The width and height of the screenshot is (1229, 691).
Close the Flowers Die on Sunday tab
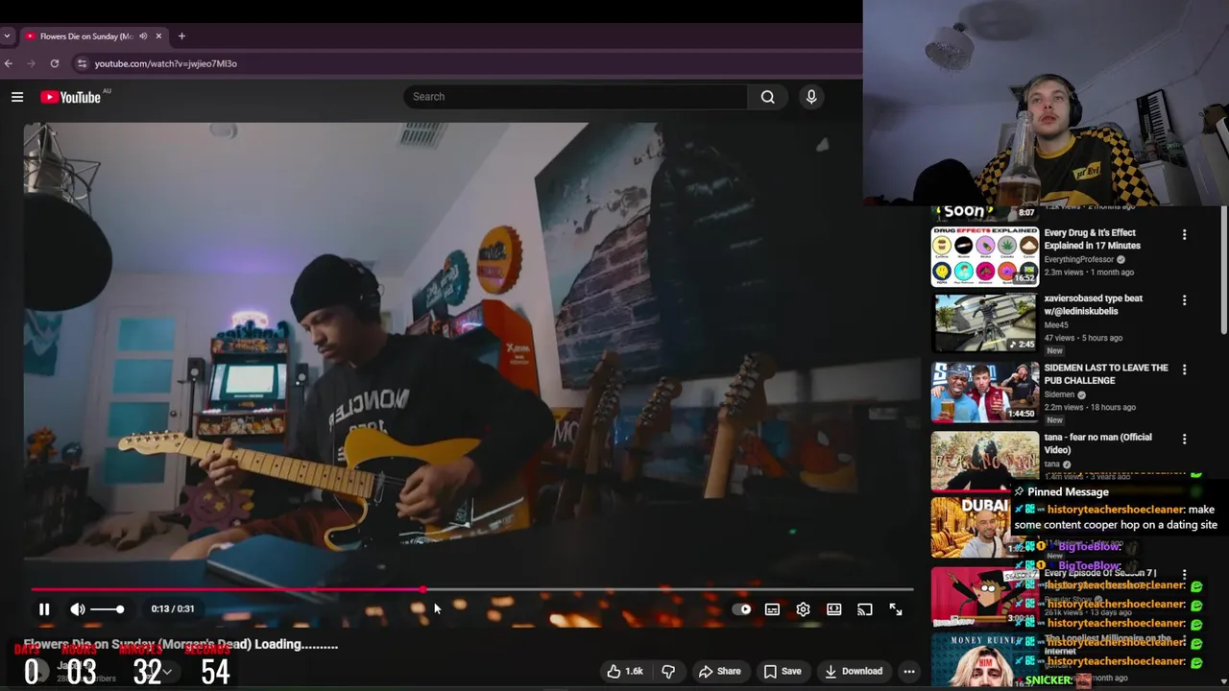coord(158,36)
